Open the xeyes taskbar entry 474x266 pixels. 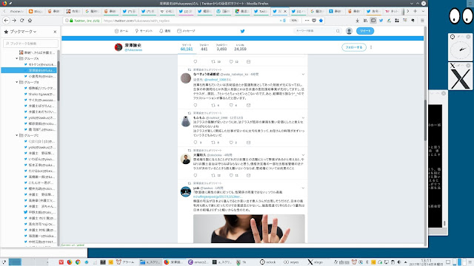(x=291, y=262)
